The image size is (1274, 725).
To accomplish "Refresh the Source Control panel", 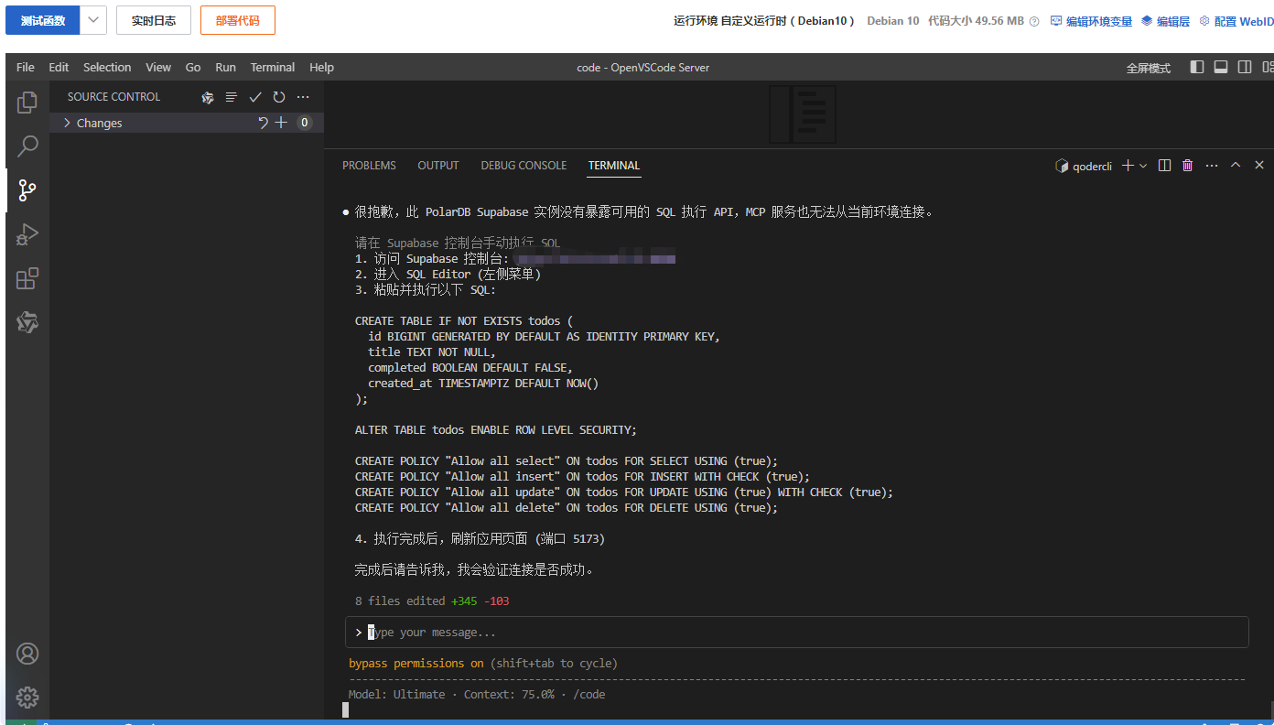I will [279, 97].
